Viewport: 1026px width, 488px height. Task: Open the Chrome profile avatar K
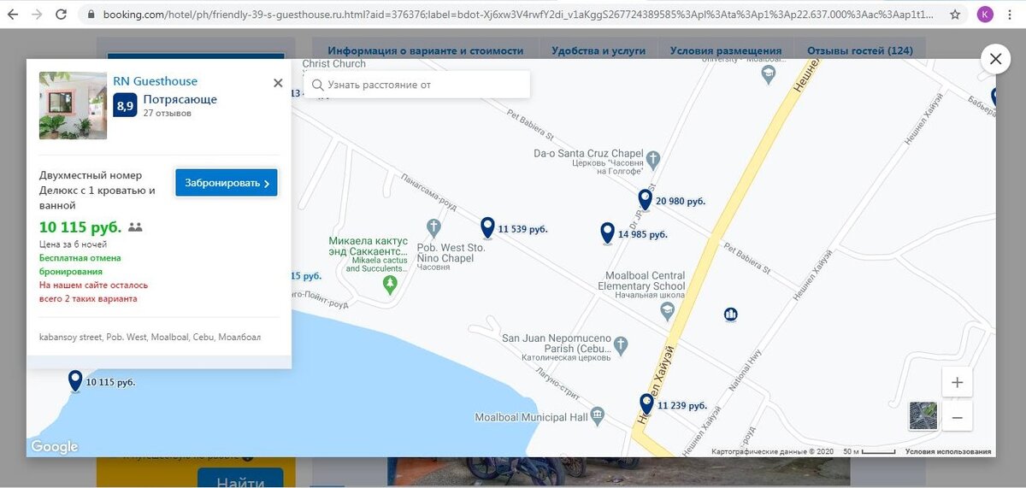985,15
